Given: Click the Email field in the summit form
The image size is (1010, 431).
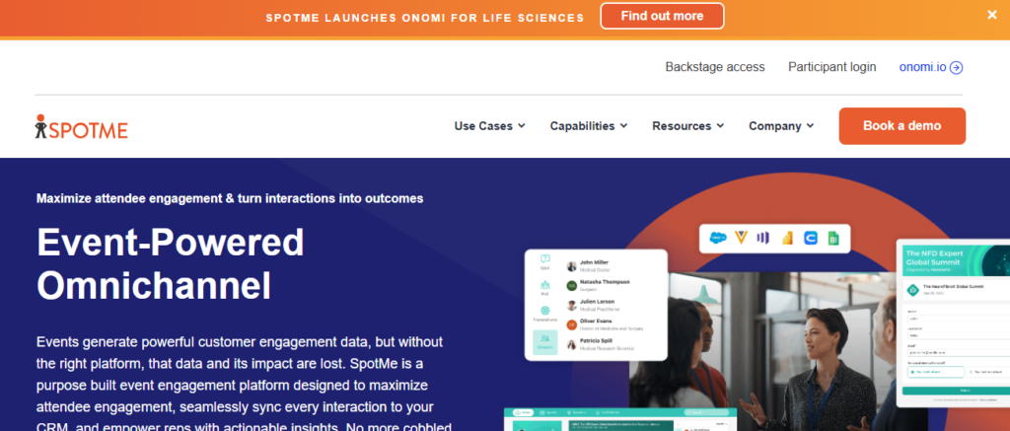Looking at the screenshot, I should pos(959,352).
